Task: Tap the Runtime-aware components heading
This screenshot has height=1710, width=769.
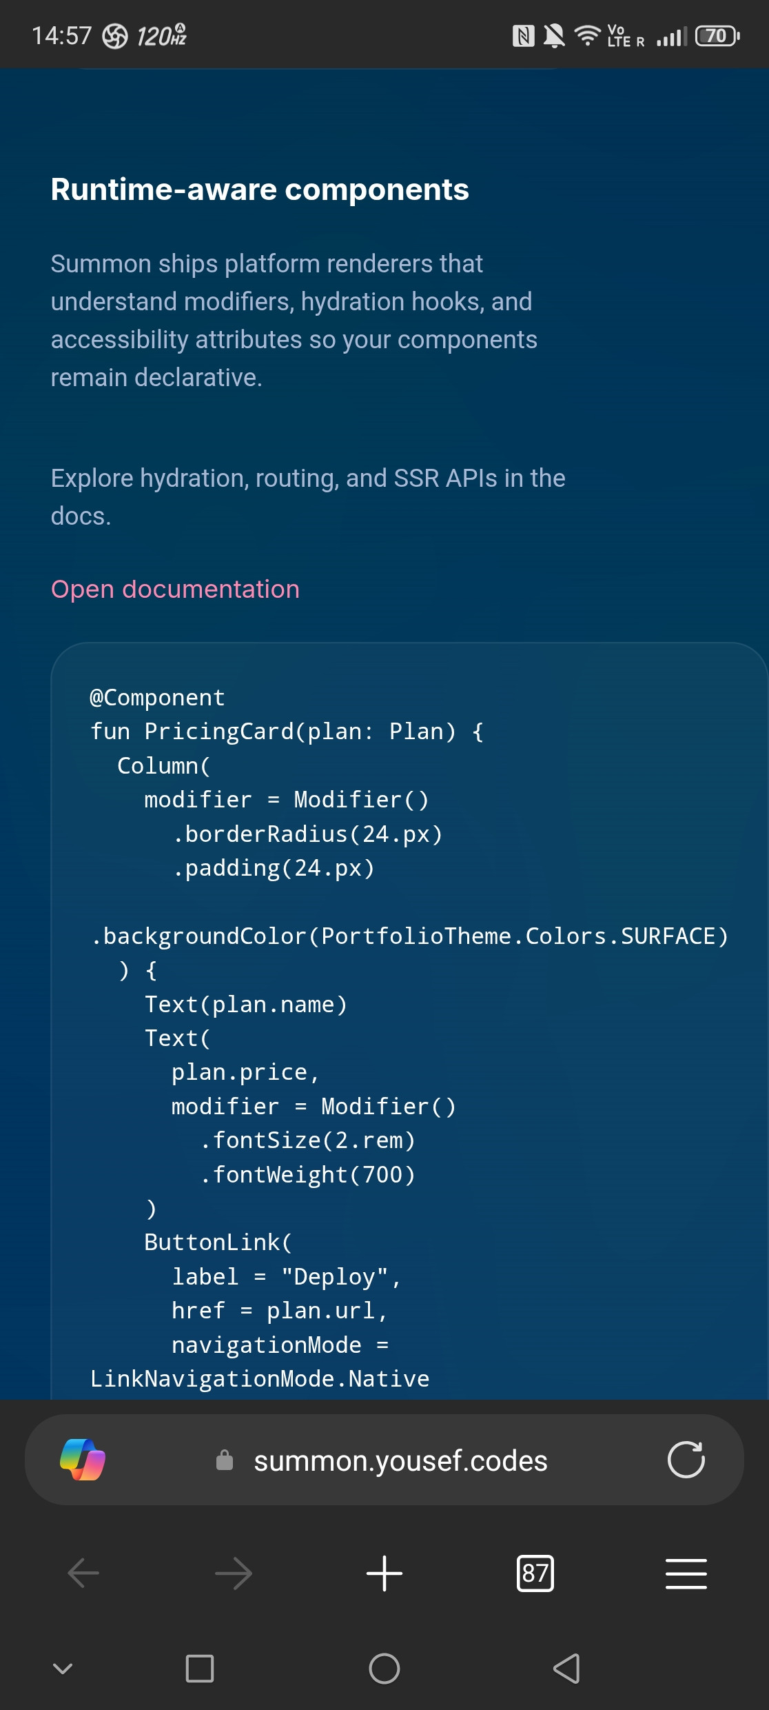Action: (x=260, y=190)
